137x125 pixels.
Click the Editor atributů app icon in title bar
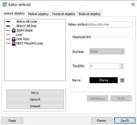pos(5,5)
